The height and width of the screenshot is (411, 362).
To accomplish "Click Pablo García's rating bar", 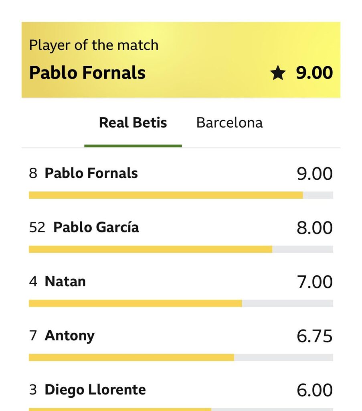I will tap(150, 249).
